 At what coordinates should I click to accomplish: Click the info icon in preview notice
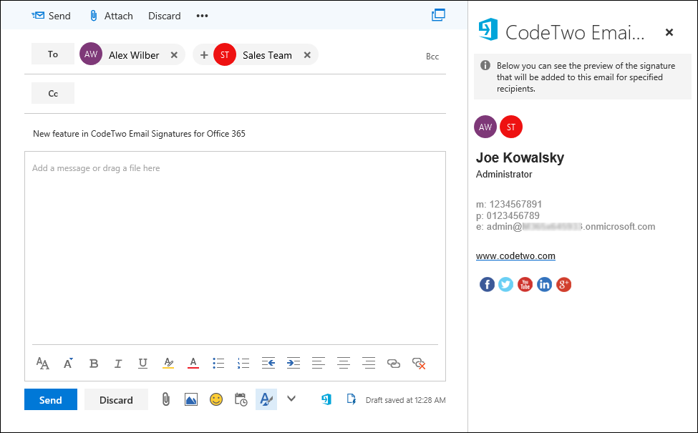485,65
